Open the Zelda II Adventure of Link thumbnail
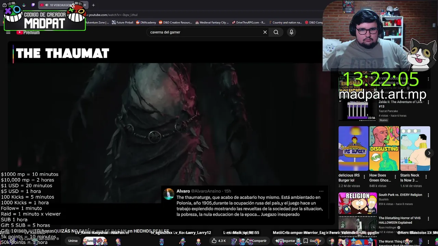This screenshot has height=246, width=438. [358, 110]
